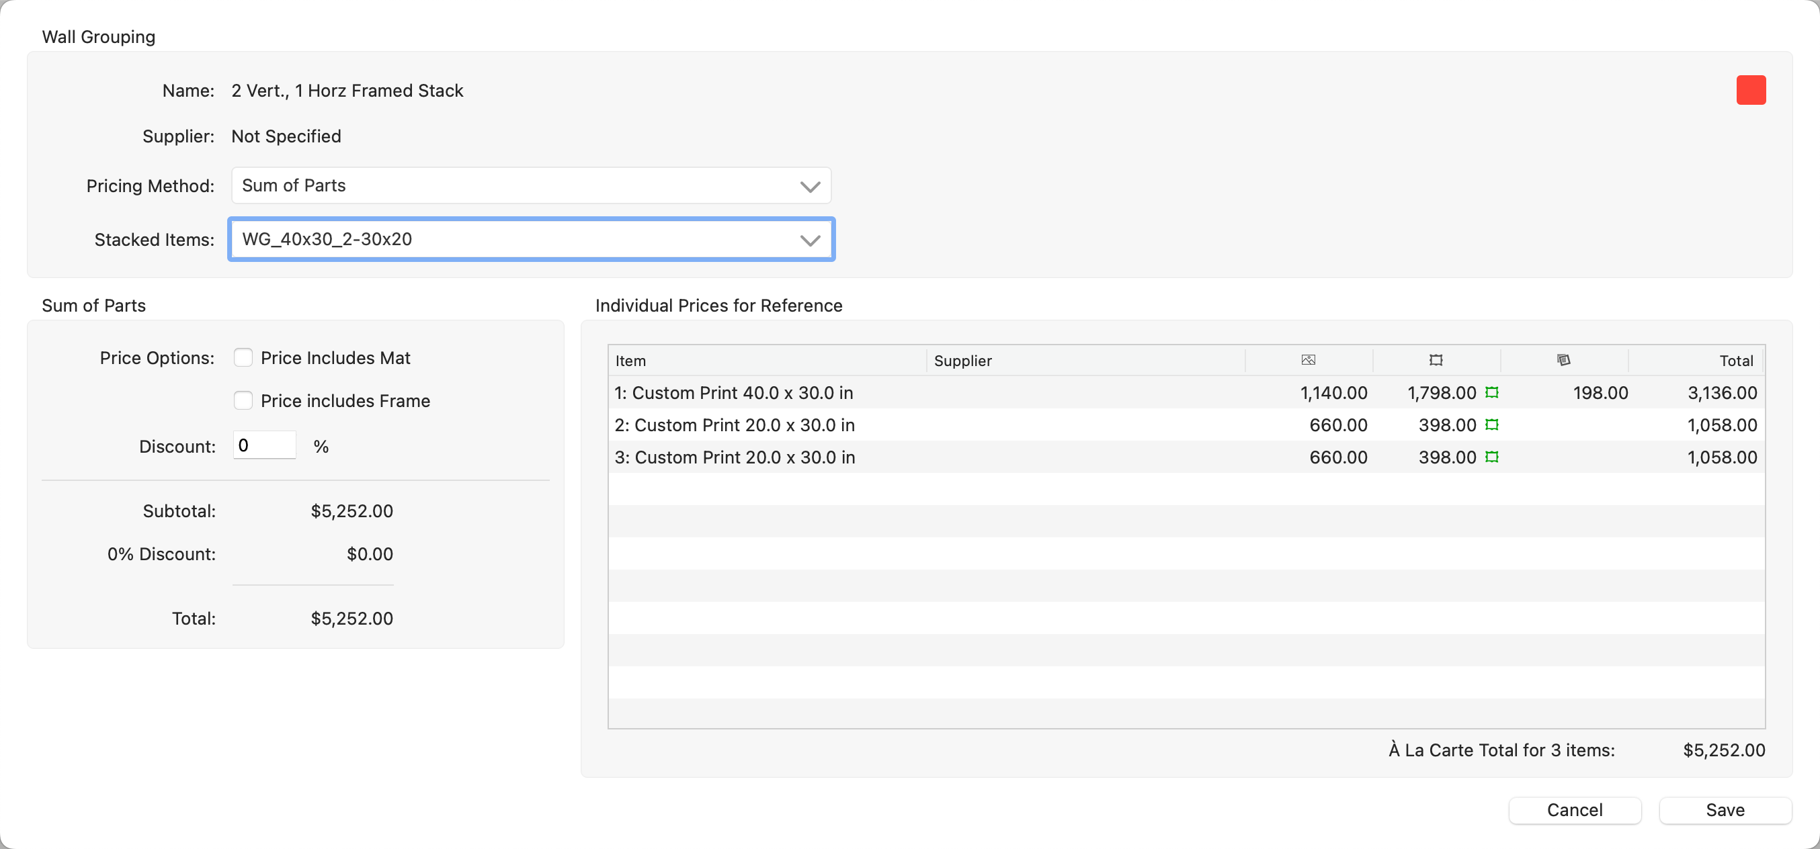The image size is (1820, 849).
Task: Click green frame icon in row 2
Action: point(1491,425)
